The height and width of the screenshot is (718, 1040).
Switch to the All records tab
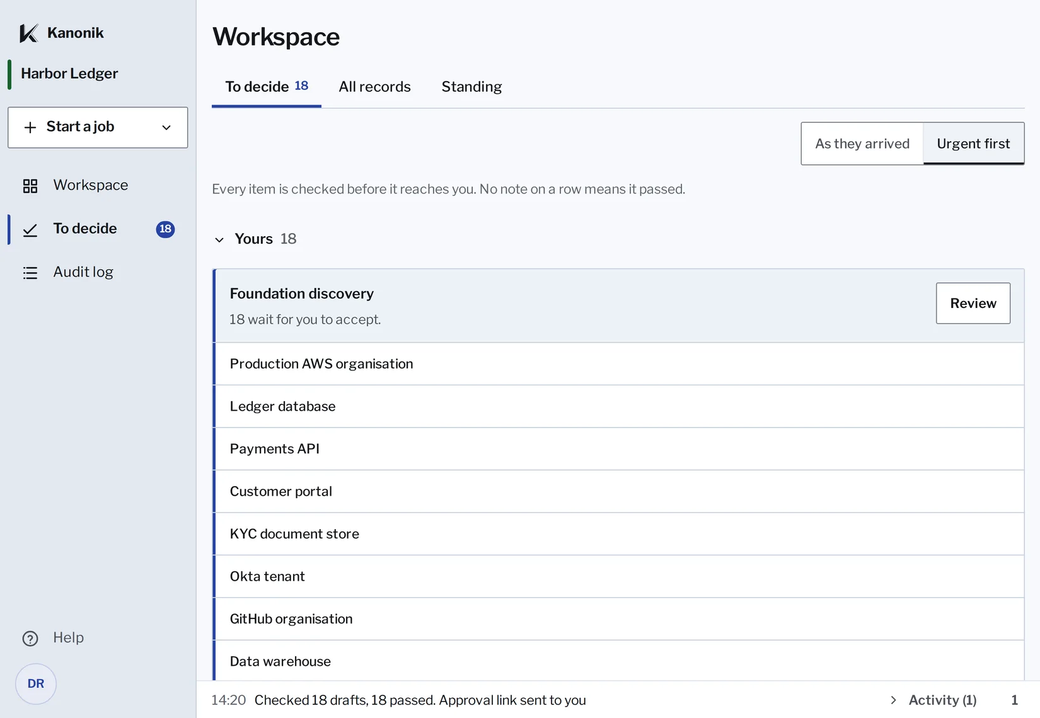[x=374, y=87]
